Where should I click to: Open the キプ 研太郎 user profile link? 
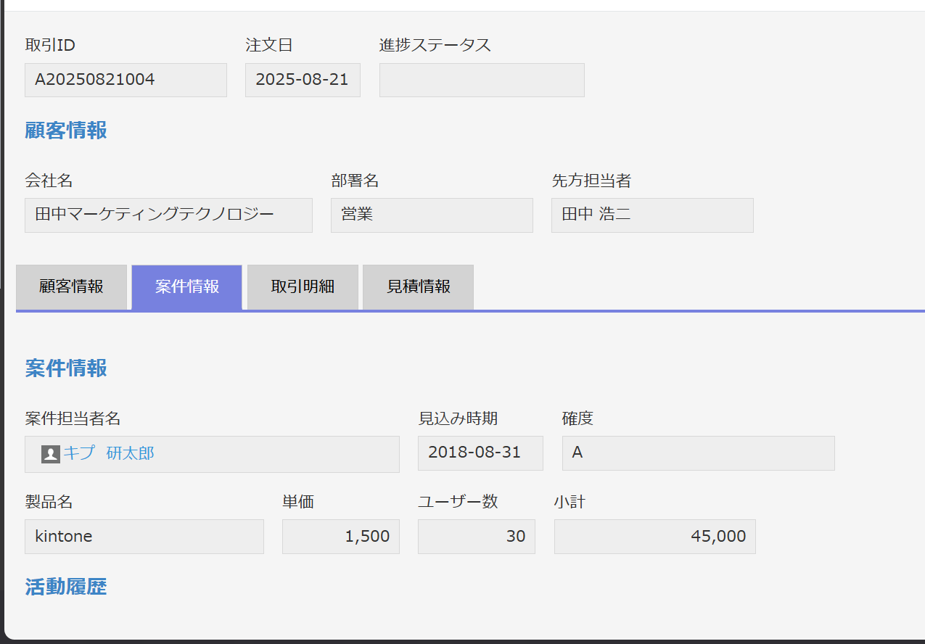pyautogui.click(x=109, y=453)
